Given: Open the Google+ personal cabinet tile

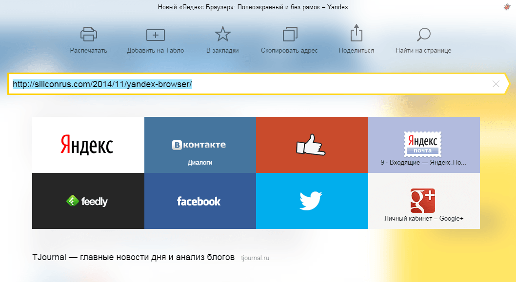Looking at the screenshot, I should pos(424,201).
